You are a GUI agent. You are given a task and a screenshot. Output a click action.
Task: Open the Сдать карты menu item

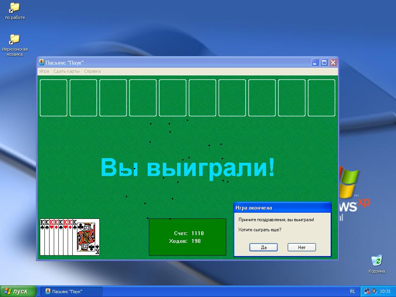pos(67,71)
